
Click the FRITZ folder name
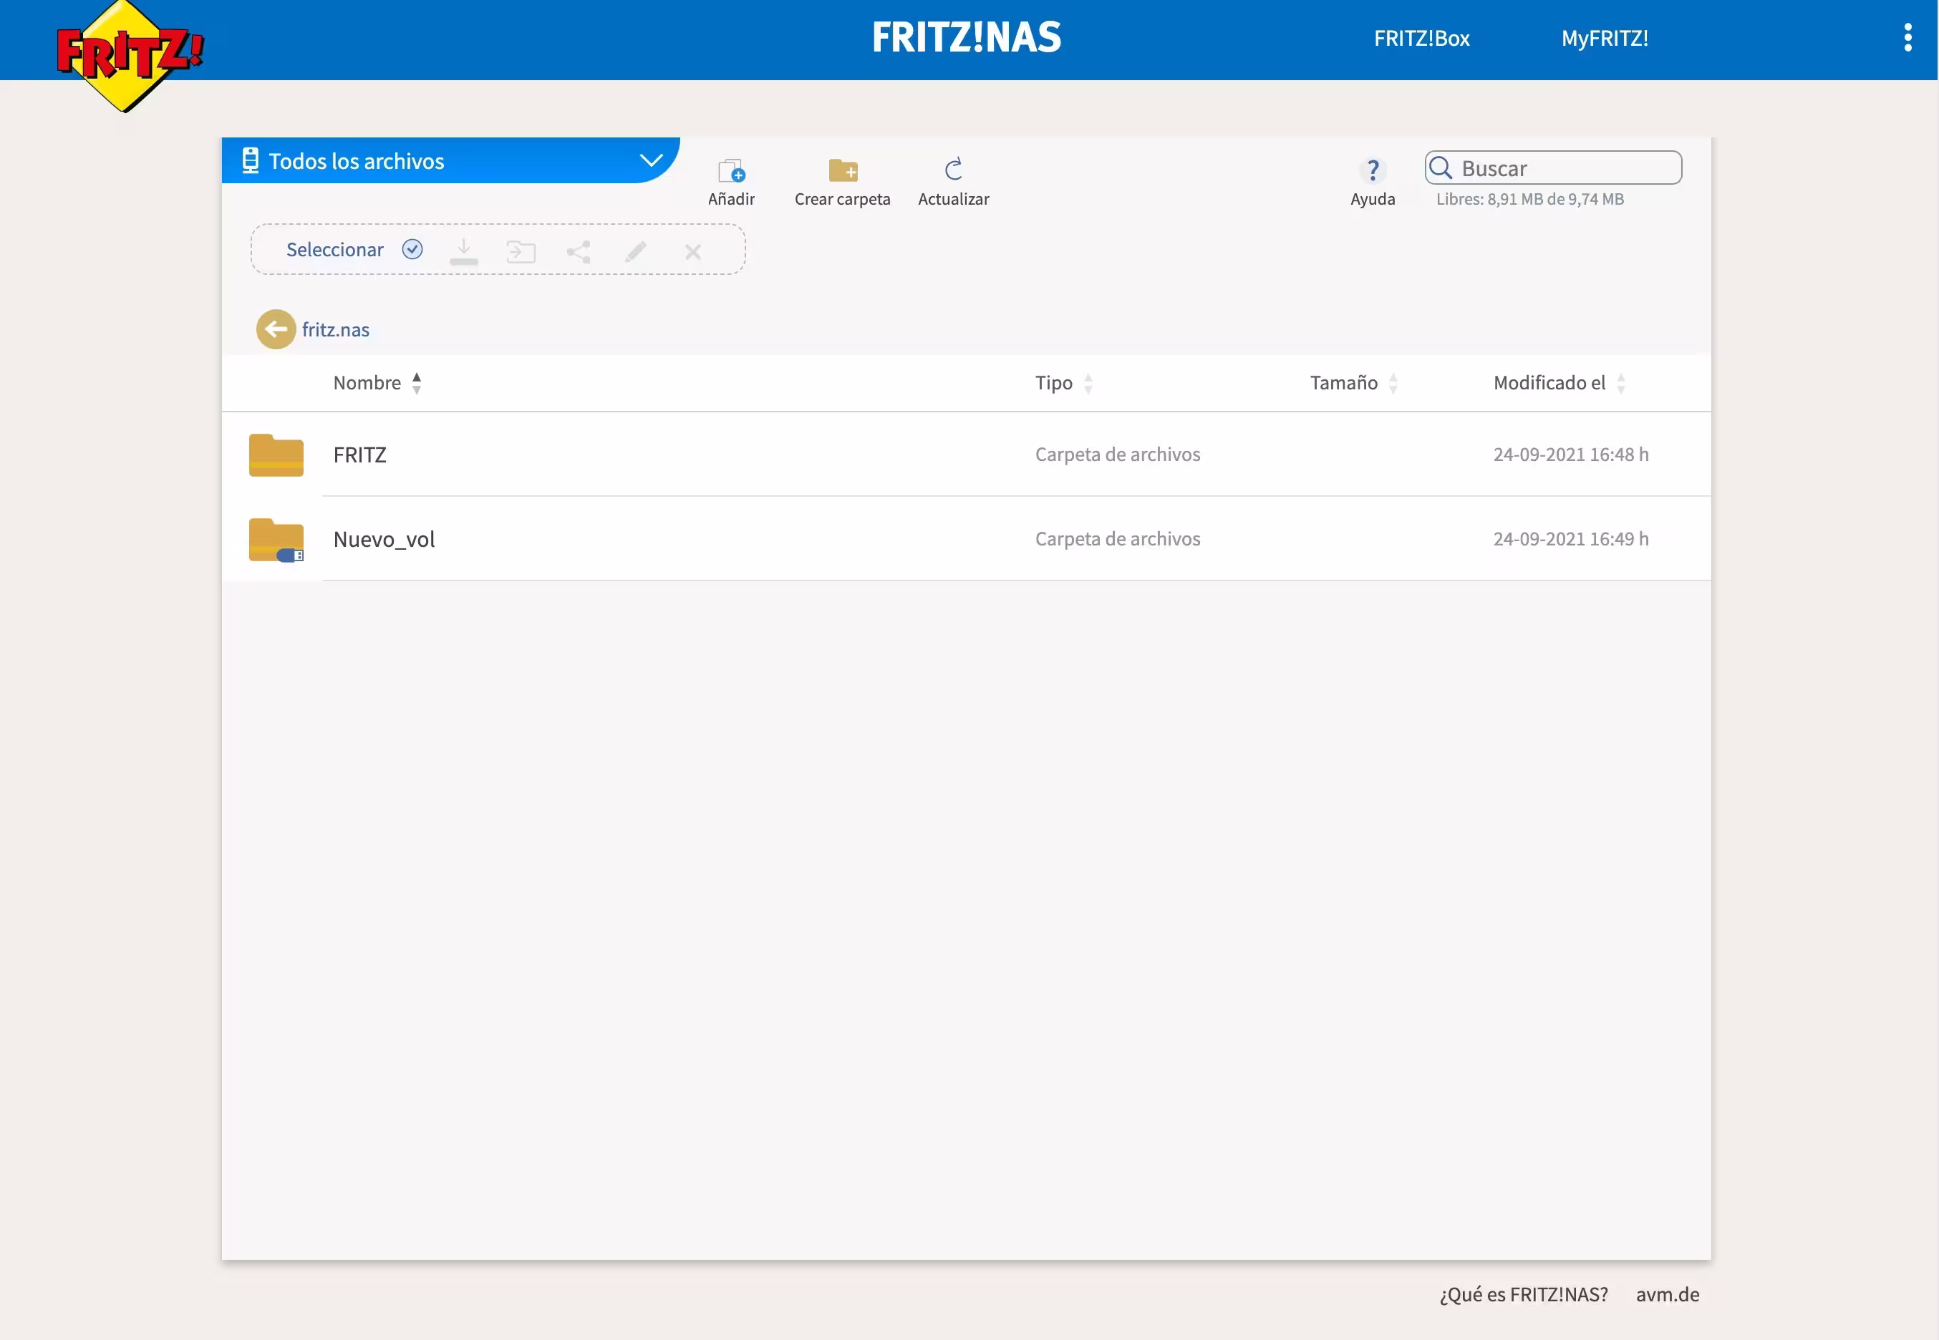tap(359, 455)
